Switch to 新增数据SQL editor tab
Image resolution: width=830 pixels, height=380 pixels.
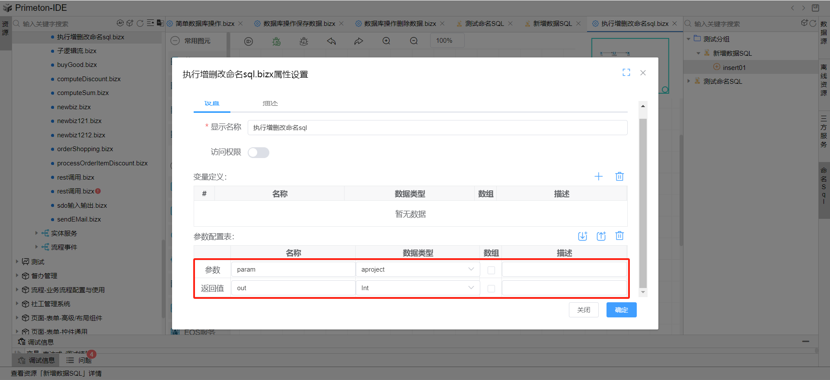tap(552, 24)
